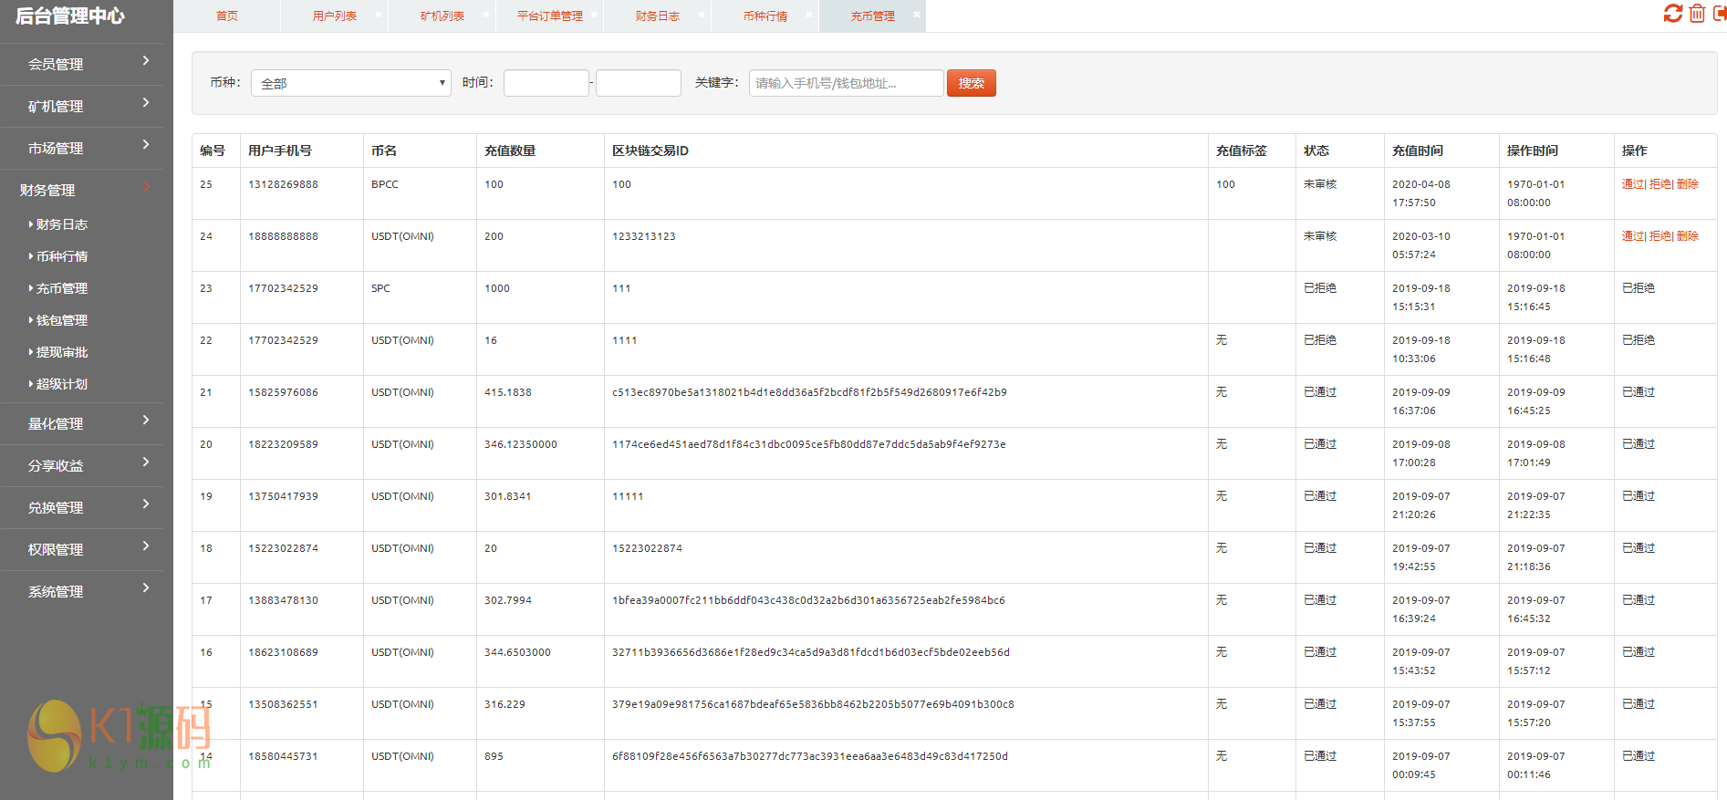
Task: Close the 矿机列表 tab with its x
Action: pos(486,15)
